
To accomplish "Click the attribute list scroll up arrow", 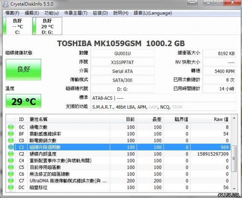I will coord(234,118).
